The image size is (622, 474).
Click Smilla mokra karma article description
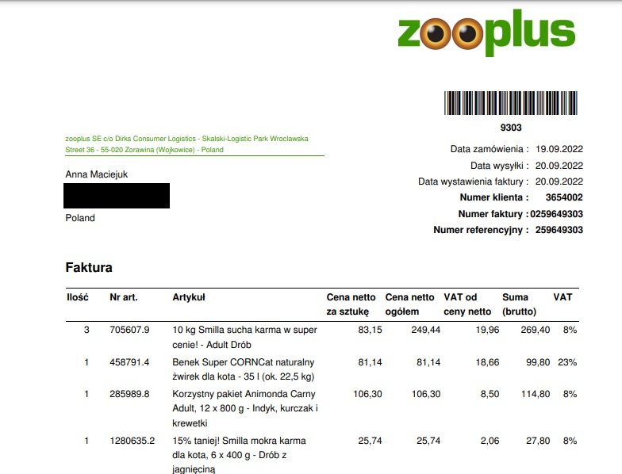point(240,455)
